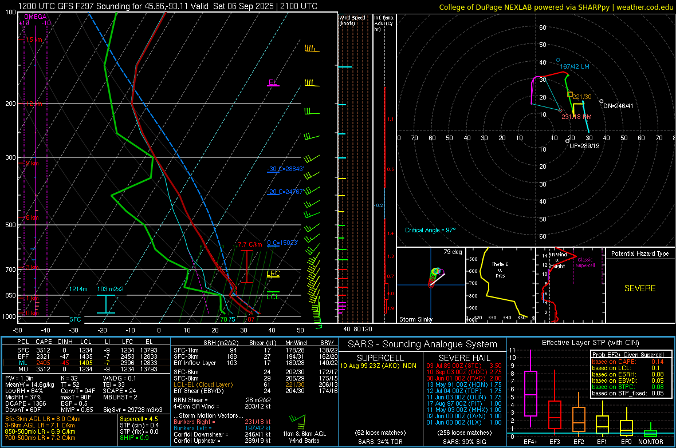Select the MU parcel row
Image resolution: width=676 pixels, height=448 pixels.
click(x=87, y=368)
